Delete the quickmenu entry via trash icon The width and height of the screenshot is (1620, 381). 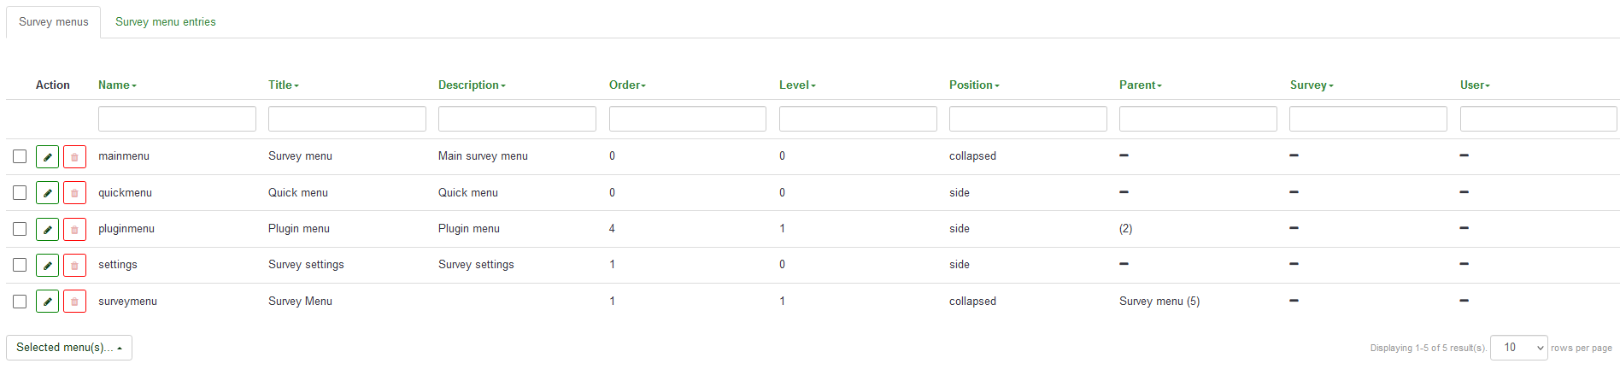point(74,193)
